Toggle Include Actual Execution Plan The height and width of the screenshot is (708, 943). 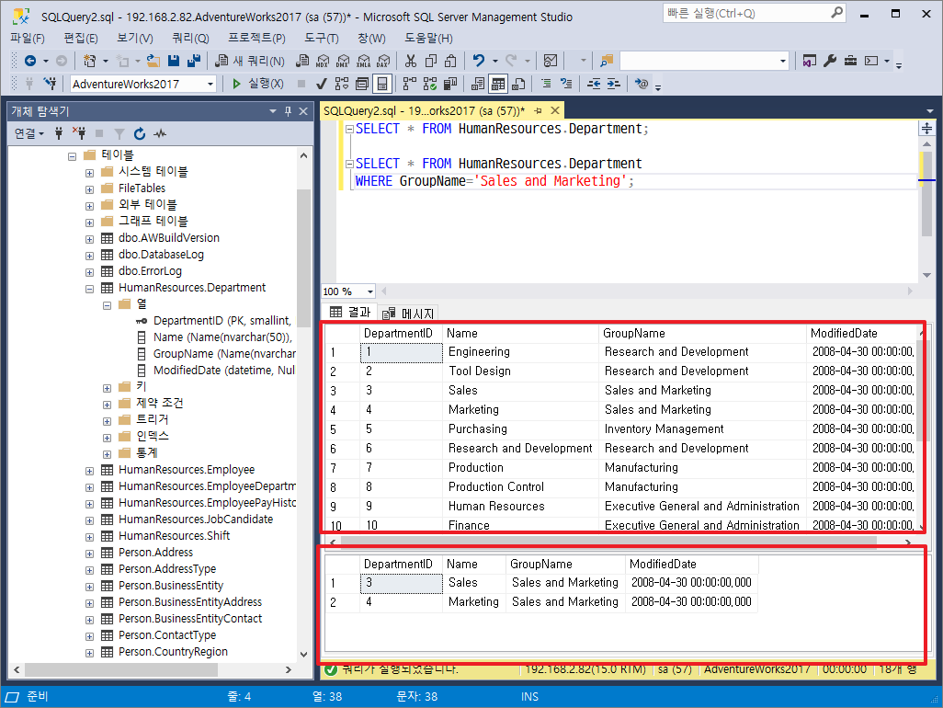[410, 84]
